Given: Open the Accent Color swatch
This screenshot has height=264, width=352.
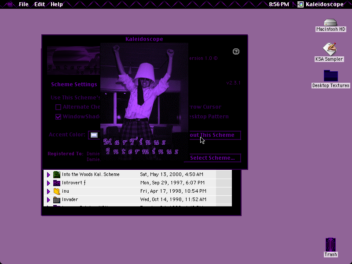Looking at the screenshot, I should pyautogui.click(x=94, y=135).
